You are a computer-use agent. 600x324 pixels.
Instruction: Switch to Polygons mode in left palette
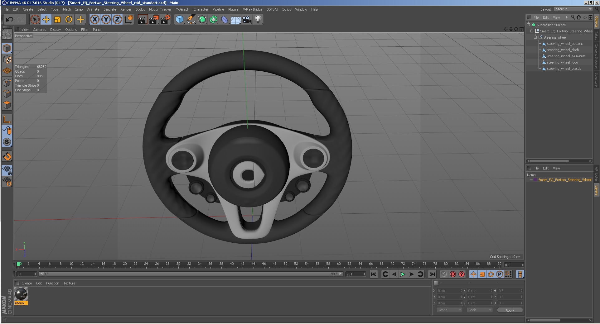7,105
